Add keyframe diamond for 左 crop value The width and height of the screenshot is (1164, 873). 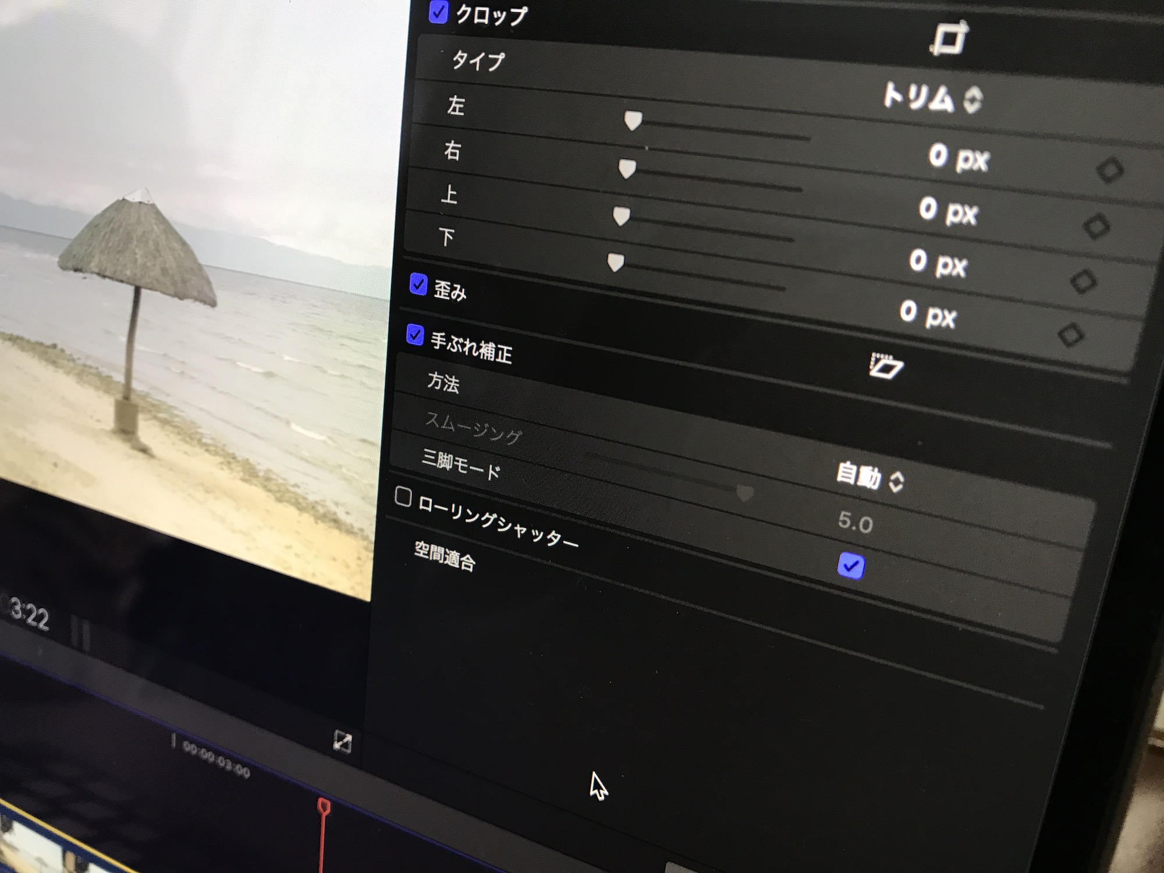tap(1109, 171)
